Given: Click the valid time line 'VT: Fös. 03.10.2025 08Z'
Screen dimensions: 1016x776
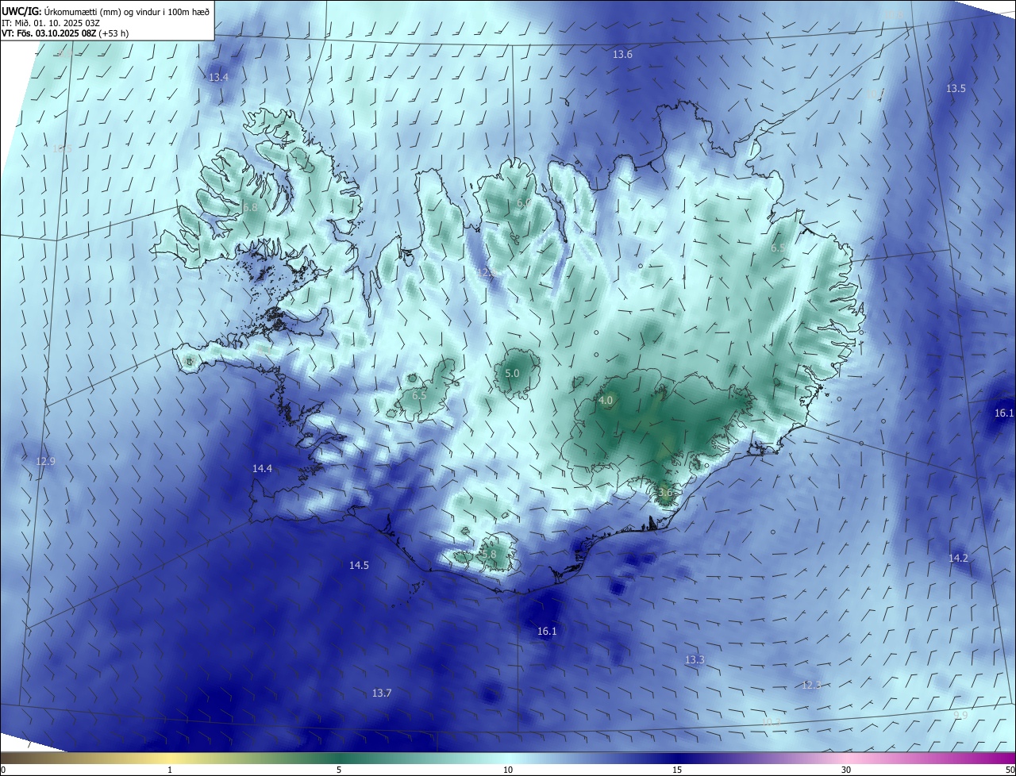Looking at the screenshot, I should (x=49, y=33).
